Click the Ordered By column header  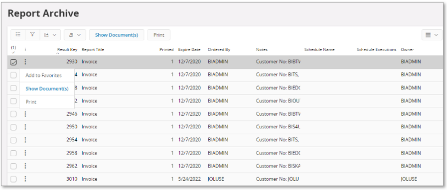[x=219, y=50]
